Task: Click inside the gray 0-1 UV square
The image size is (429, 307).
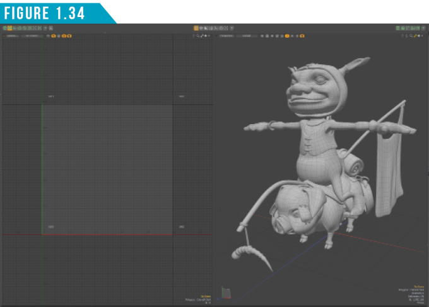Action: (x=107, y=169)
